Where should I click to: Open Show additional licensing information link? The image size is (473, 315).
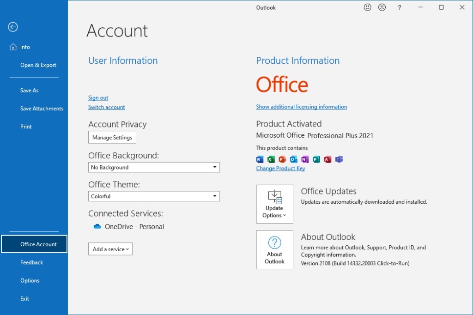[x=302, y=107]
